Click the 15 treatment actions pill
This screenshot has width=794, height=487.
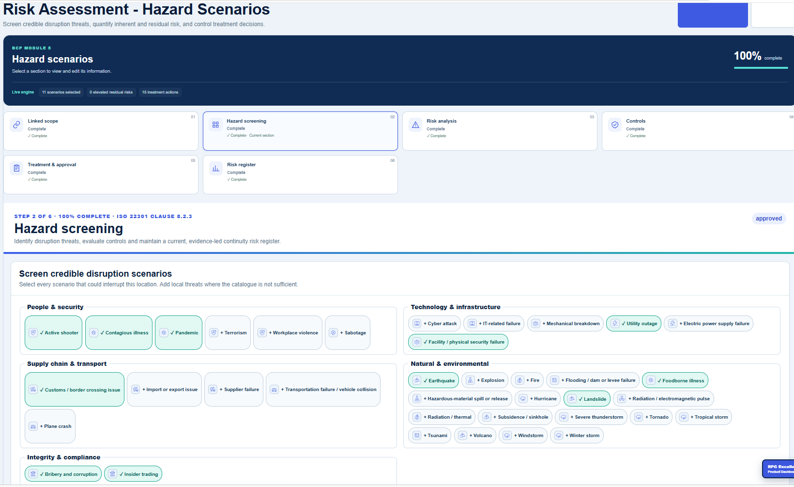point(160,92)
